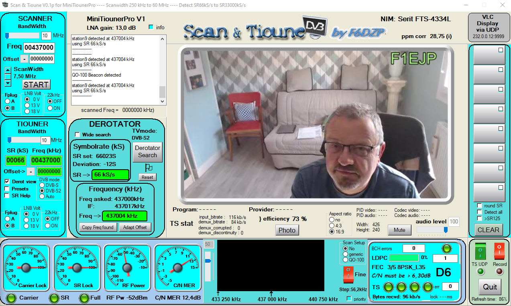The width and height of the screenshot is (511, 306).
Task: Choose the generic scan setup option
Action: (x=345, y=254)
